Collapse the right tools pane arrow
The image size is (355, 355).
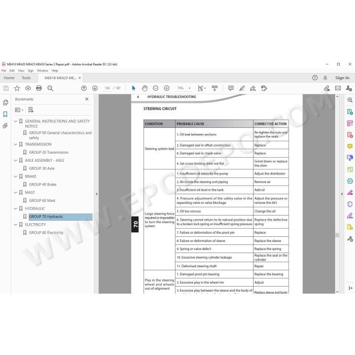click(x=342, y=194)
